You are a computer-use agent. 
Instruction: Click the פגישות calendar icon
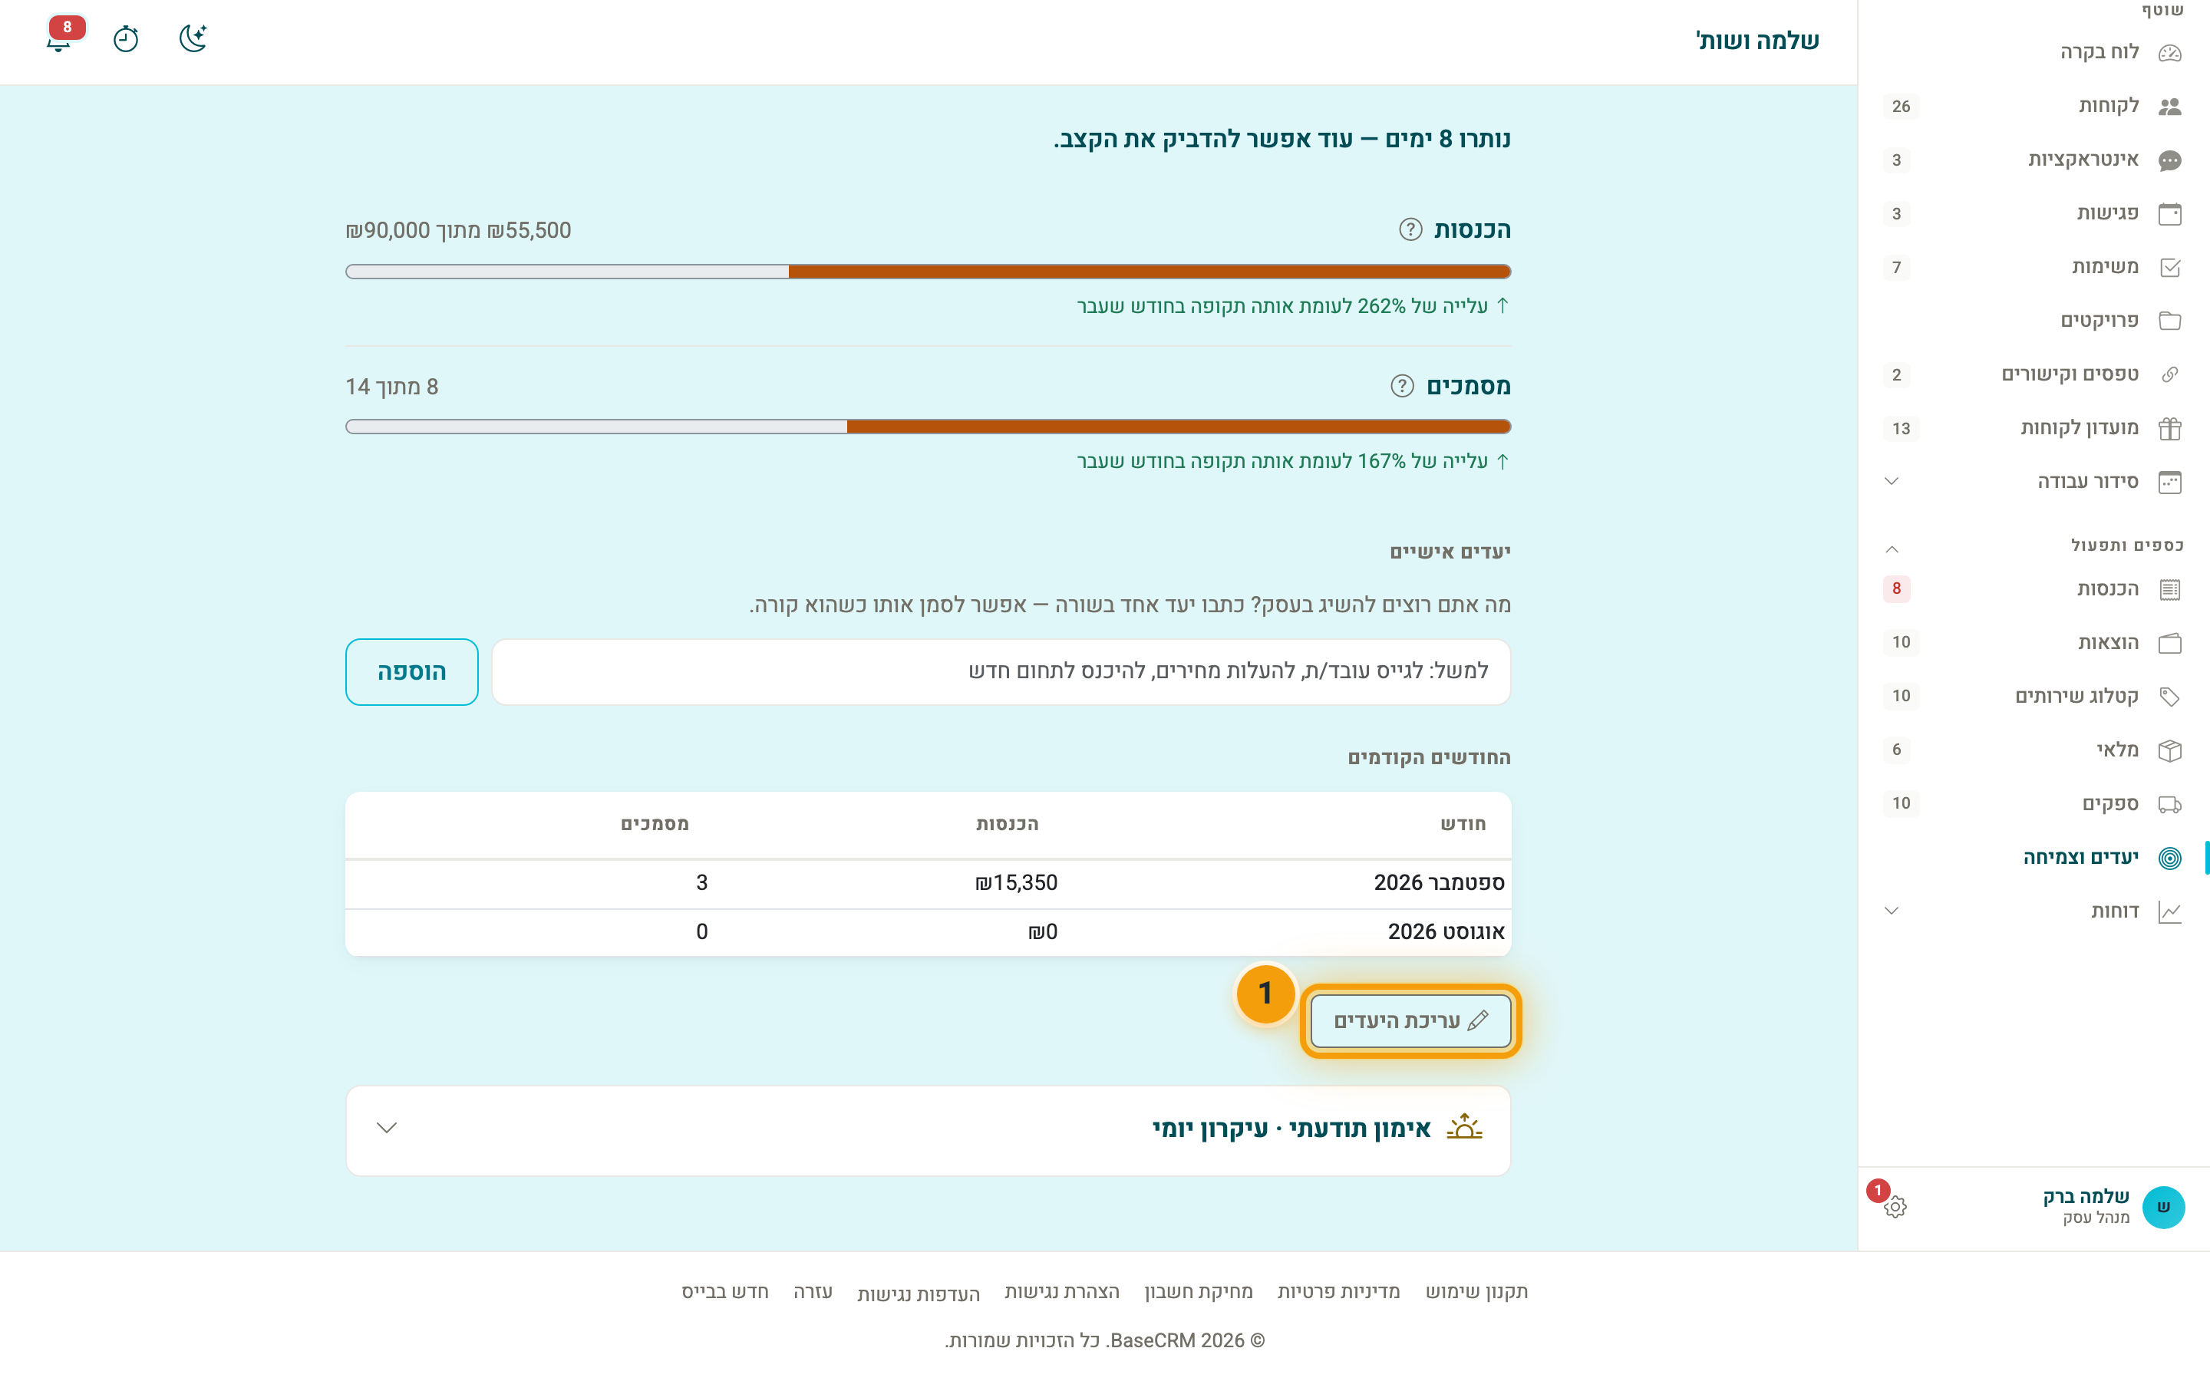click(2170, 214)
